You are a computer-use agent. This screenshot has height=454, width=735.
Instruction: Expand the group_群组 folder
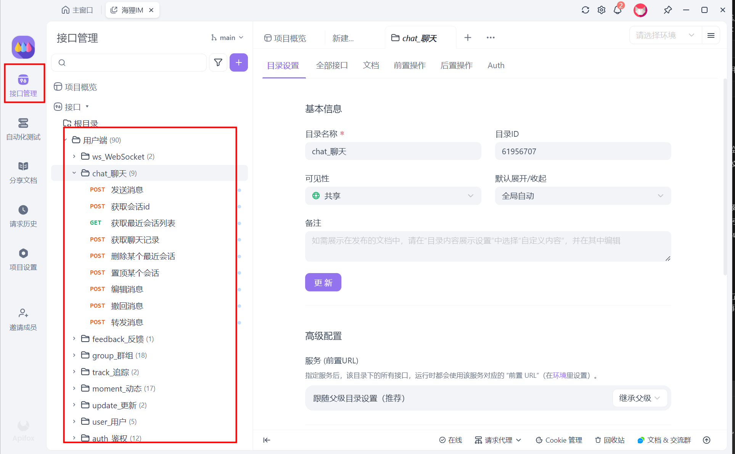coord(74,355)
